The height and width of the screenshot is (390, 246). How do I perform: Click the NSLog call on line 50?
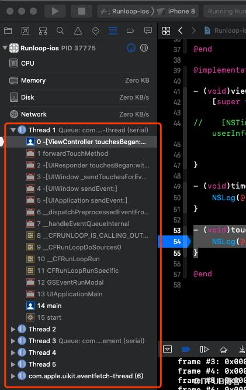223,198
